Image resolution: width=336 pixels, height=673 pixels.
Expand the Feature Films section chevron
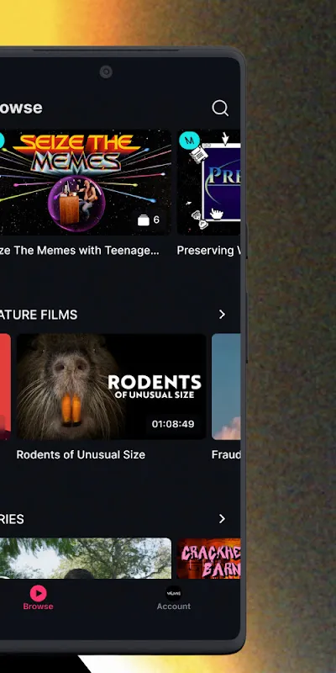click(222, 315)
